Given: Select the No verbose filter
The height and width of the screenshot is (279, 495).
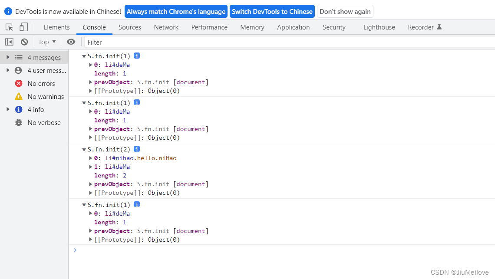Looking at the screenshot, I should coord(43,123).
